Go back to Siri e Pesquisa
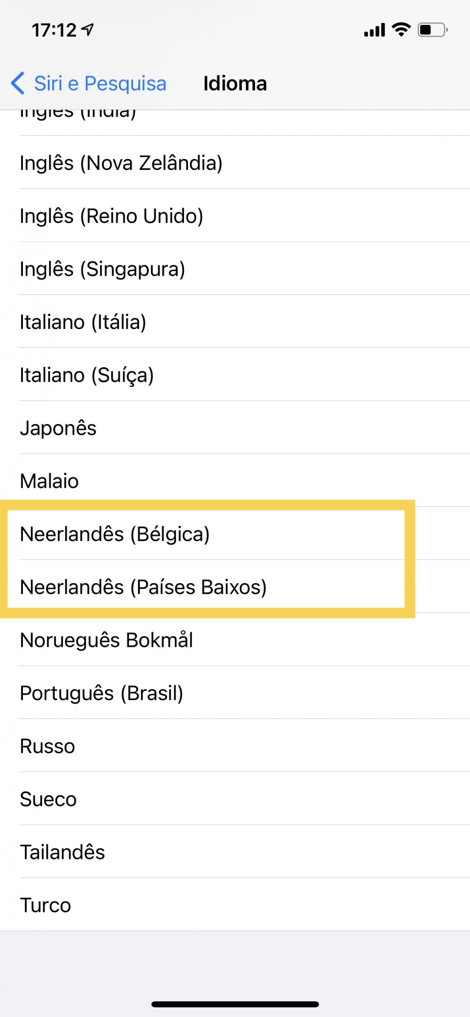 tap(100, 83)
